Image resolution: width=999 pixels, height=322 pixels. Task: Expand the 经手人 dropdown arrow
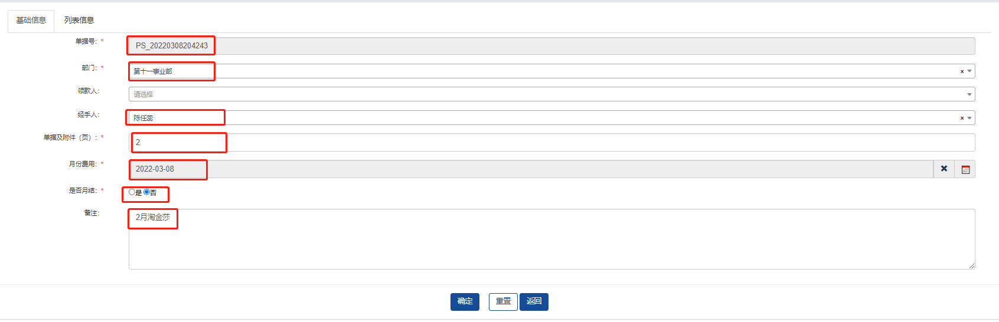coord(969,118)
